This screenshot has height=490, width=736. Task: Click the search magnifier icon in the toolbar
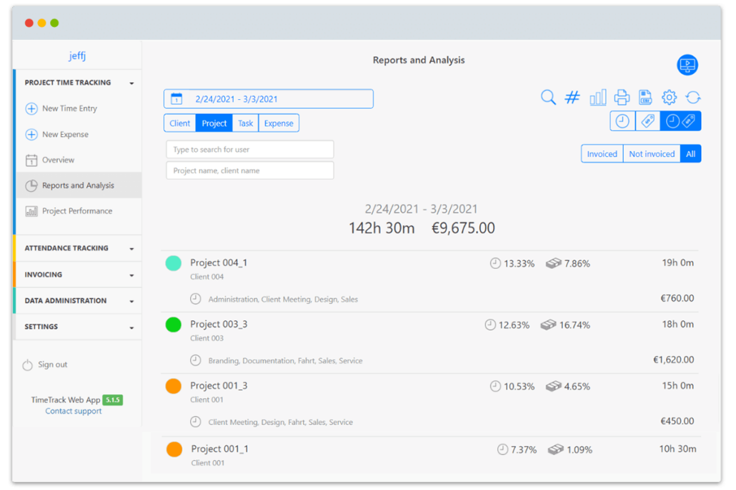pos(548,98)
